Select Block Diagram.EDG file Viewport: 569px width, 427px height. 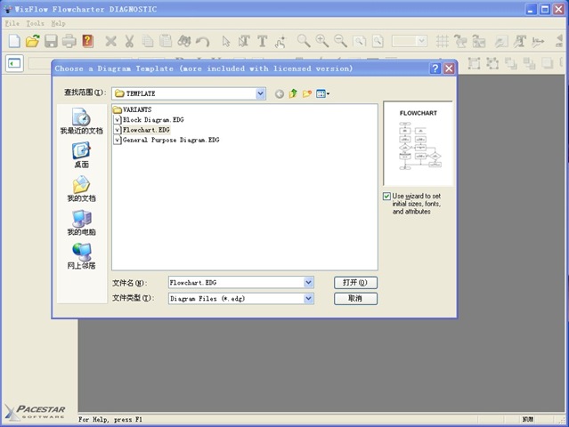point(149,119)
